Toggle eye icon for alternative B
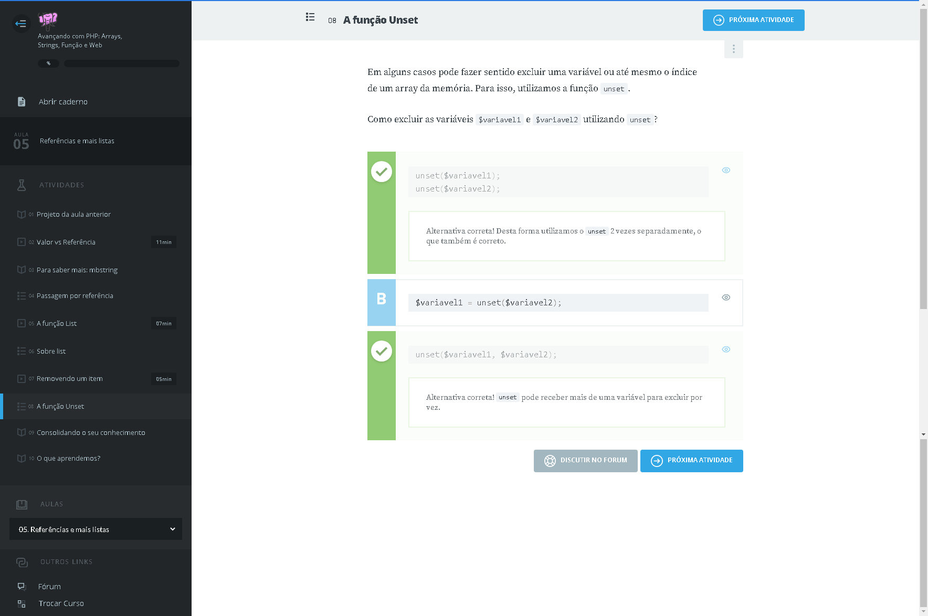 coord(726,298)
